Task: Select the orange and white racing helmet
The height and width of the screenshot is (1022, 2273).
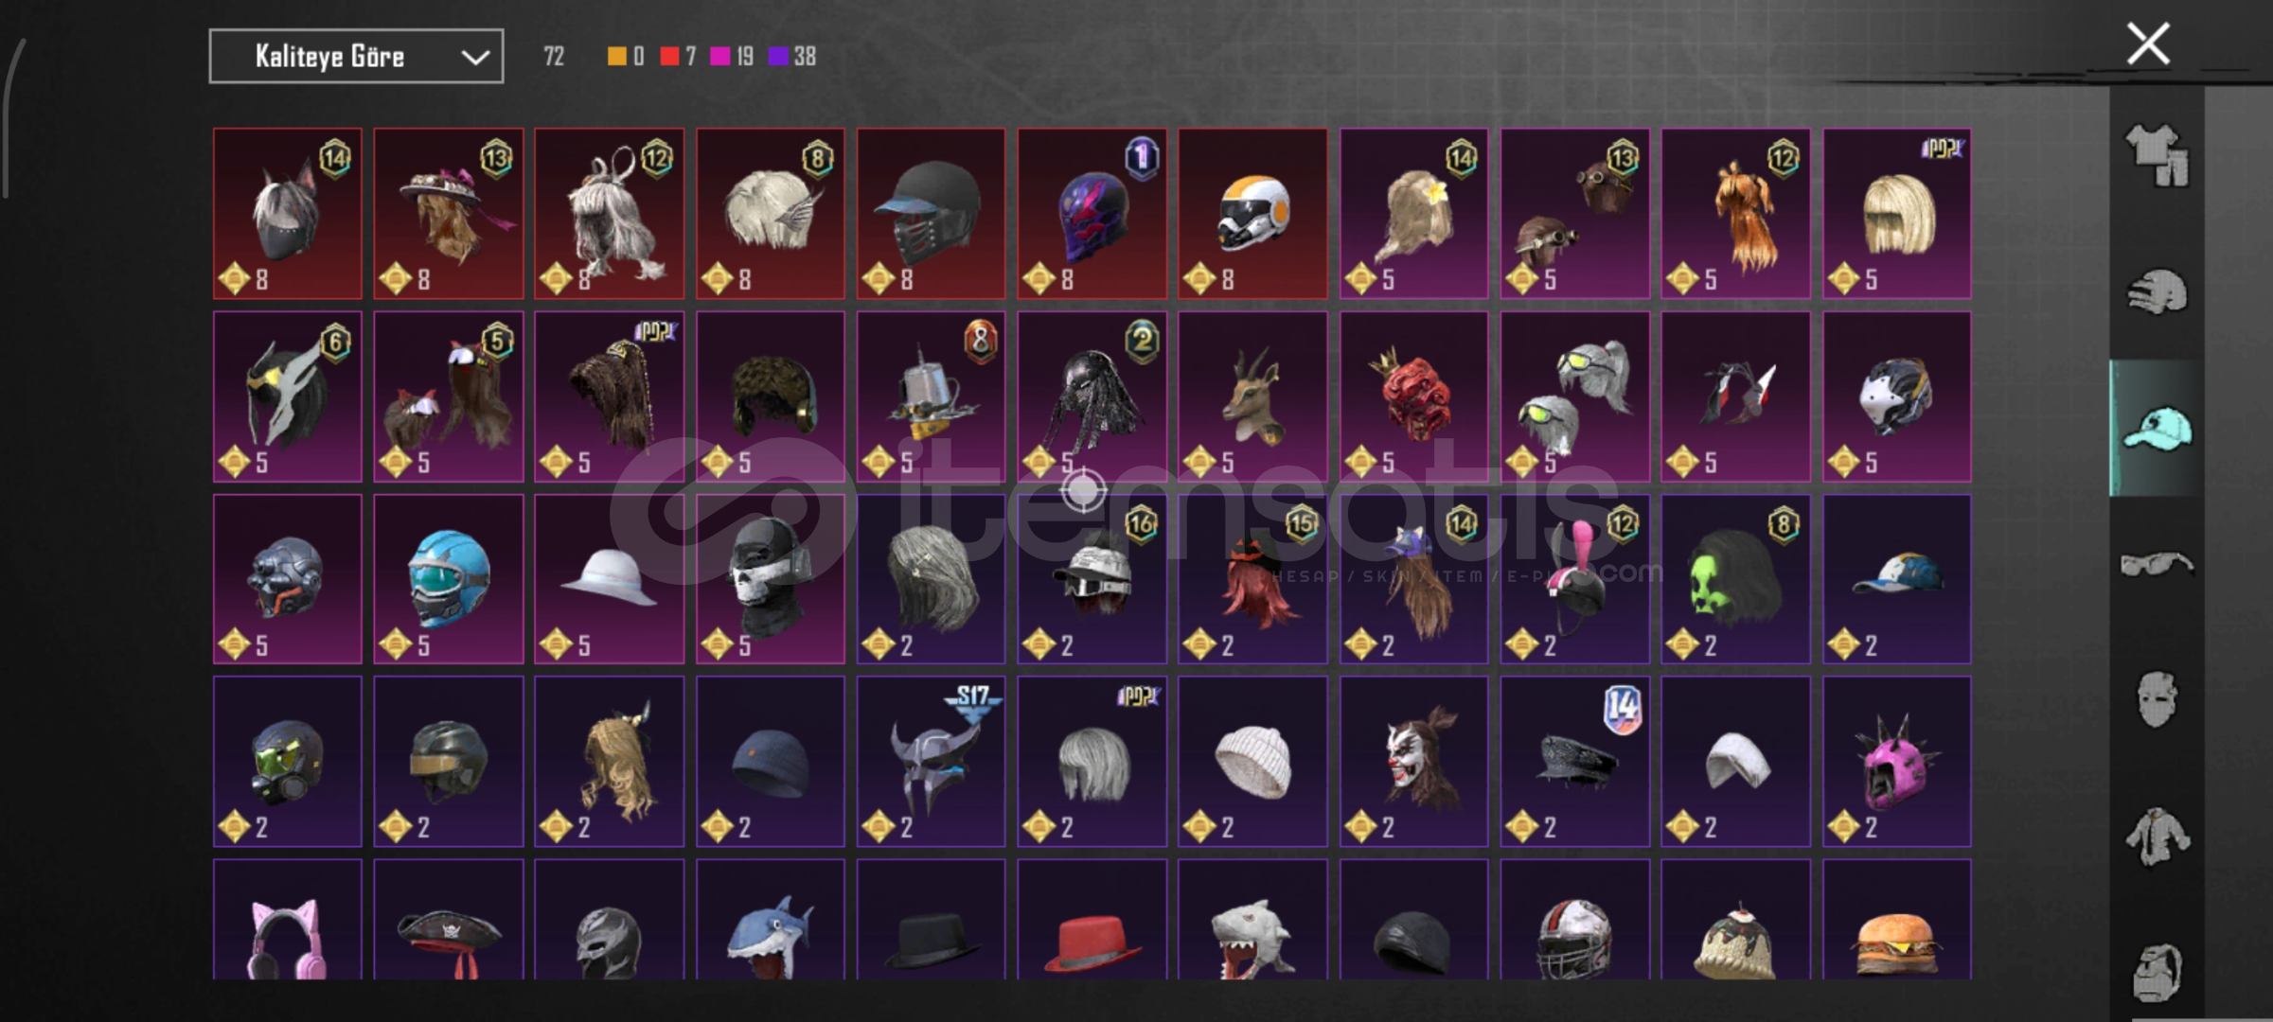Action: [x=1252, y=214]
